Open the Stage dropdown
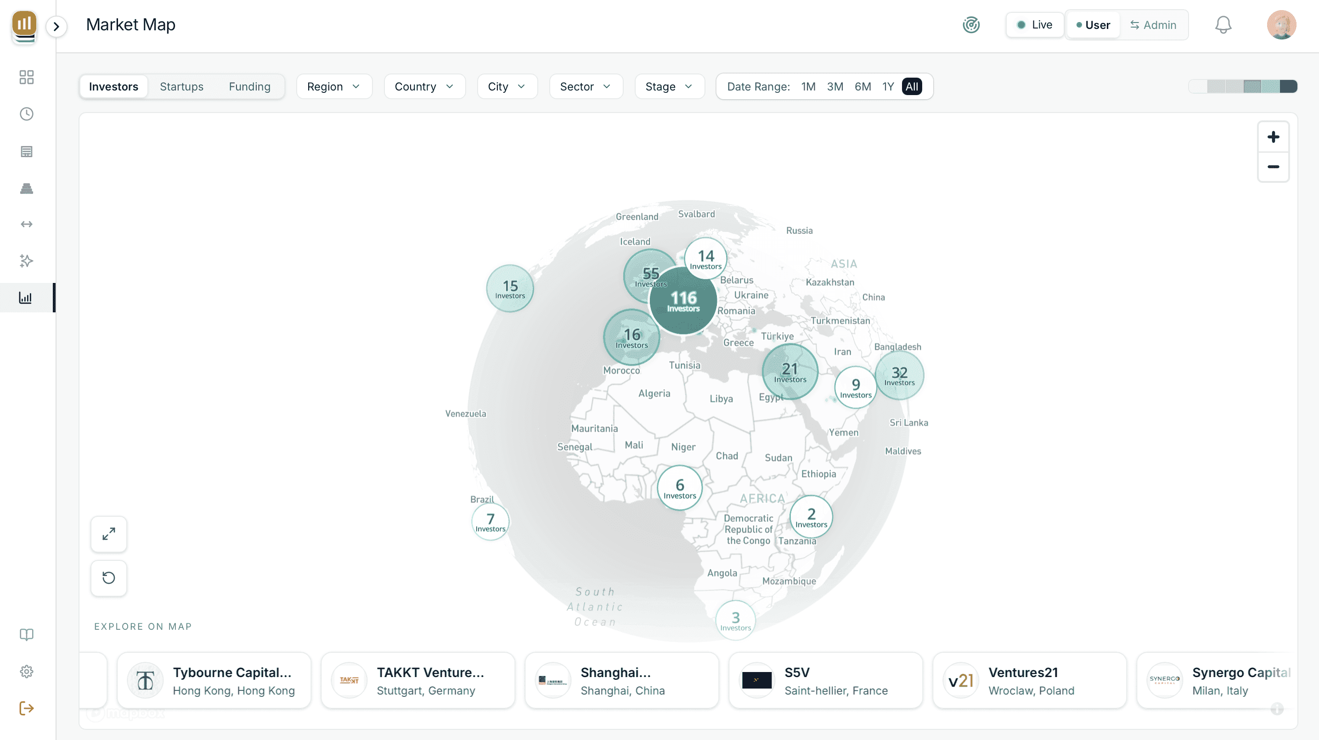 pyautogui.click(x=669, y=86)
